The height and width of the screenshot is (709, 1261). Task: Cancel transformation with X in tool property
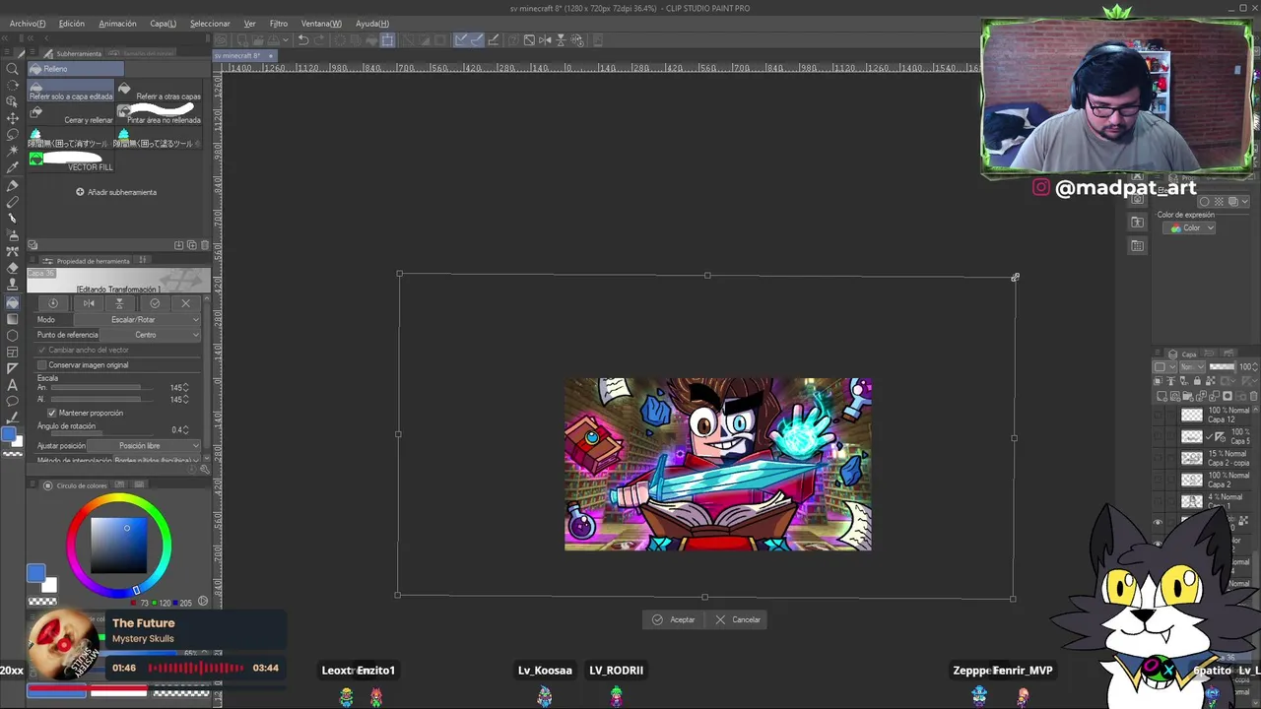click(x=185, y=303)
